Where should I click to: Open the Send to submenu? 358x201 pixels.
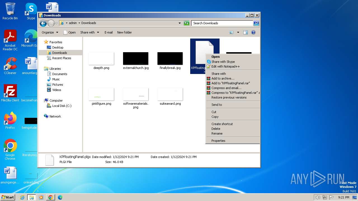[216, 105]
